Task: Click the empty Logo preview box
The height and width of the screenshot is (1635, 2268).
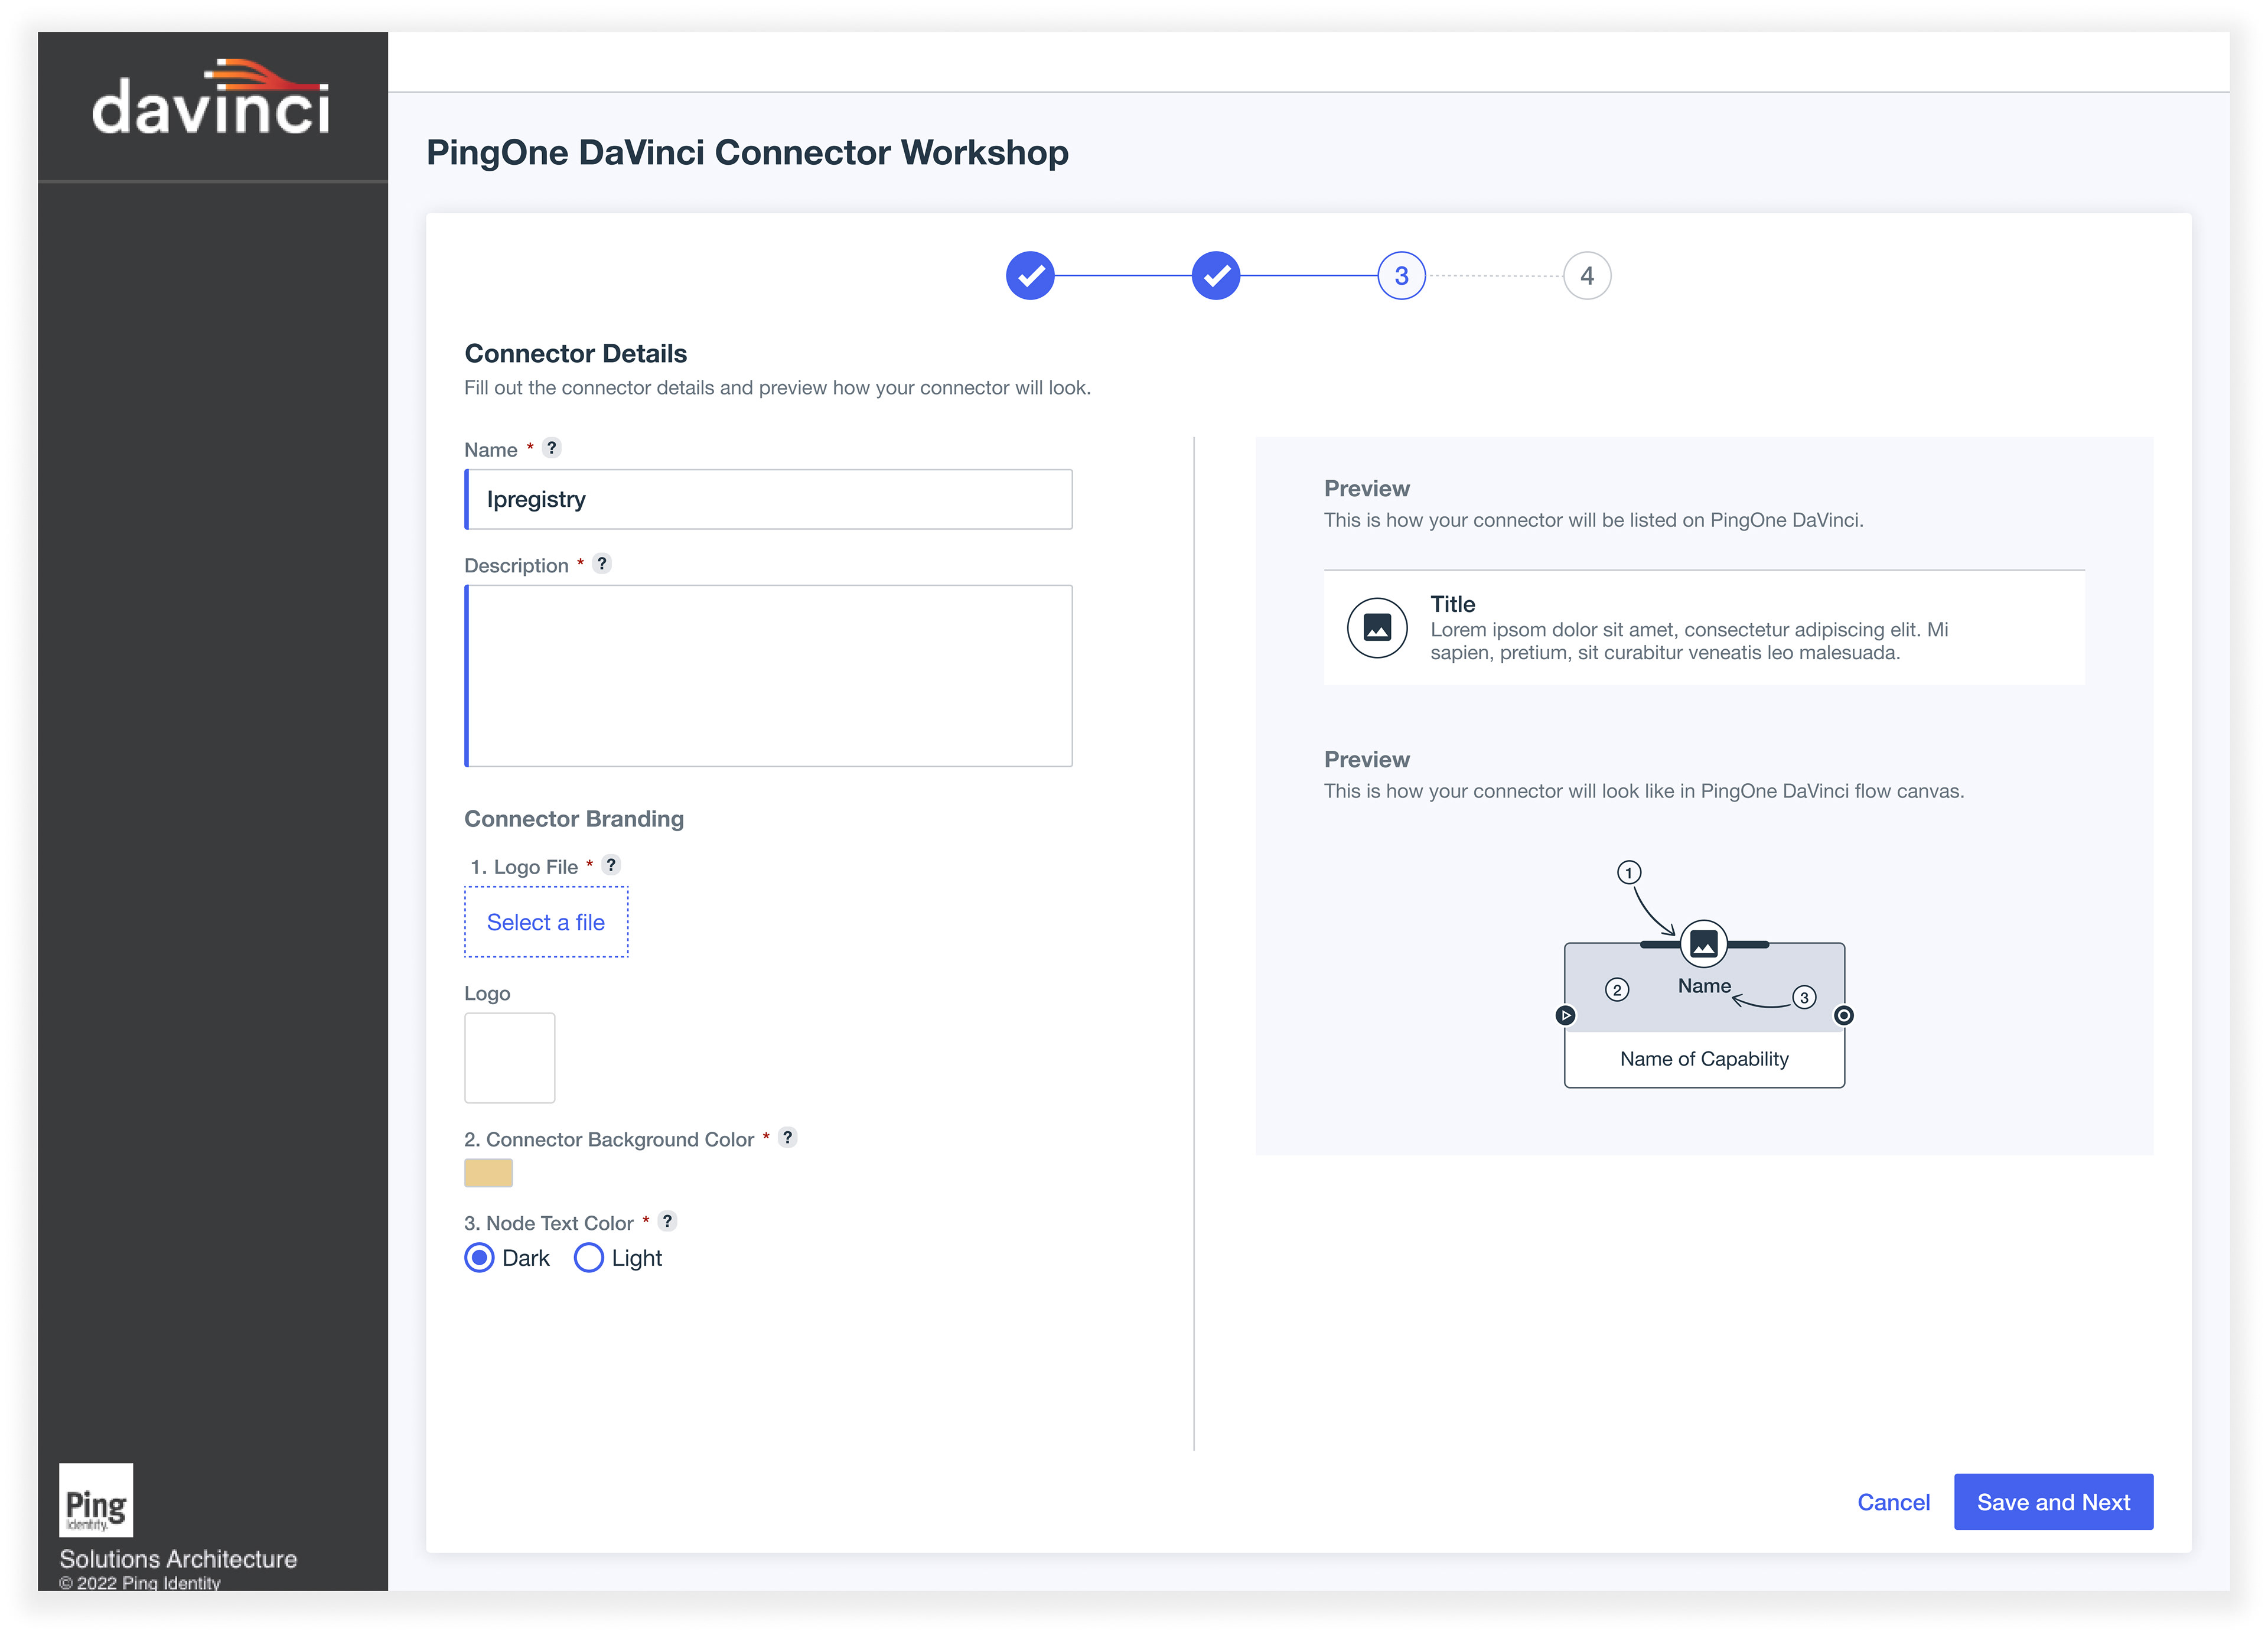Action: pos(510,1058)
